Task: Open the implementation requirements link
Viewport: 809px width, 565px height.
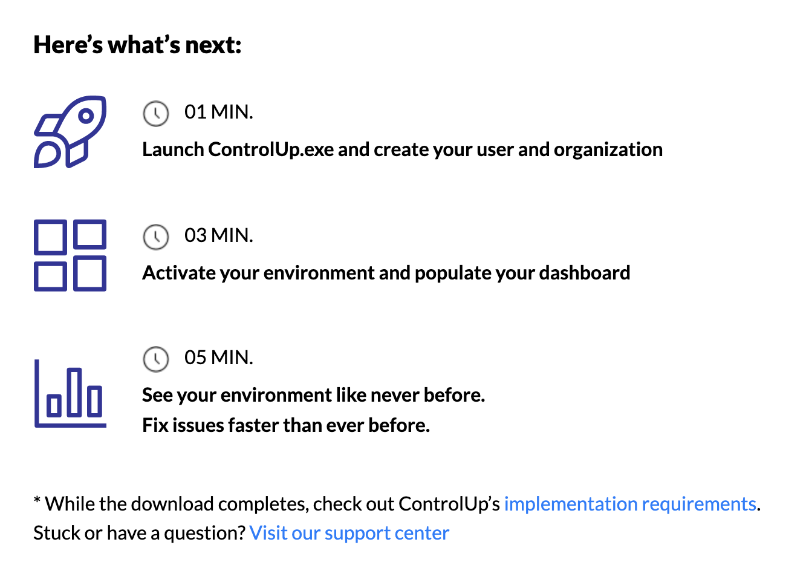Action: [x=630, y=504]
